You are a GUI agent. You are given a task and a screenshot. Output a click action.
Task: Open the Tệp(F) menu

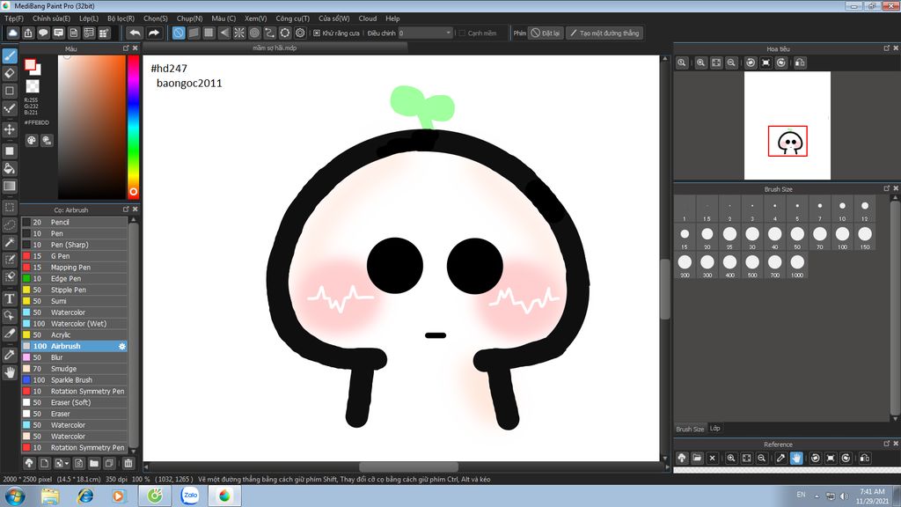click(14, 18)
